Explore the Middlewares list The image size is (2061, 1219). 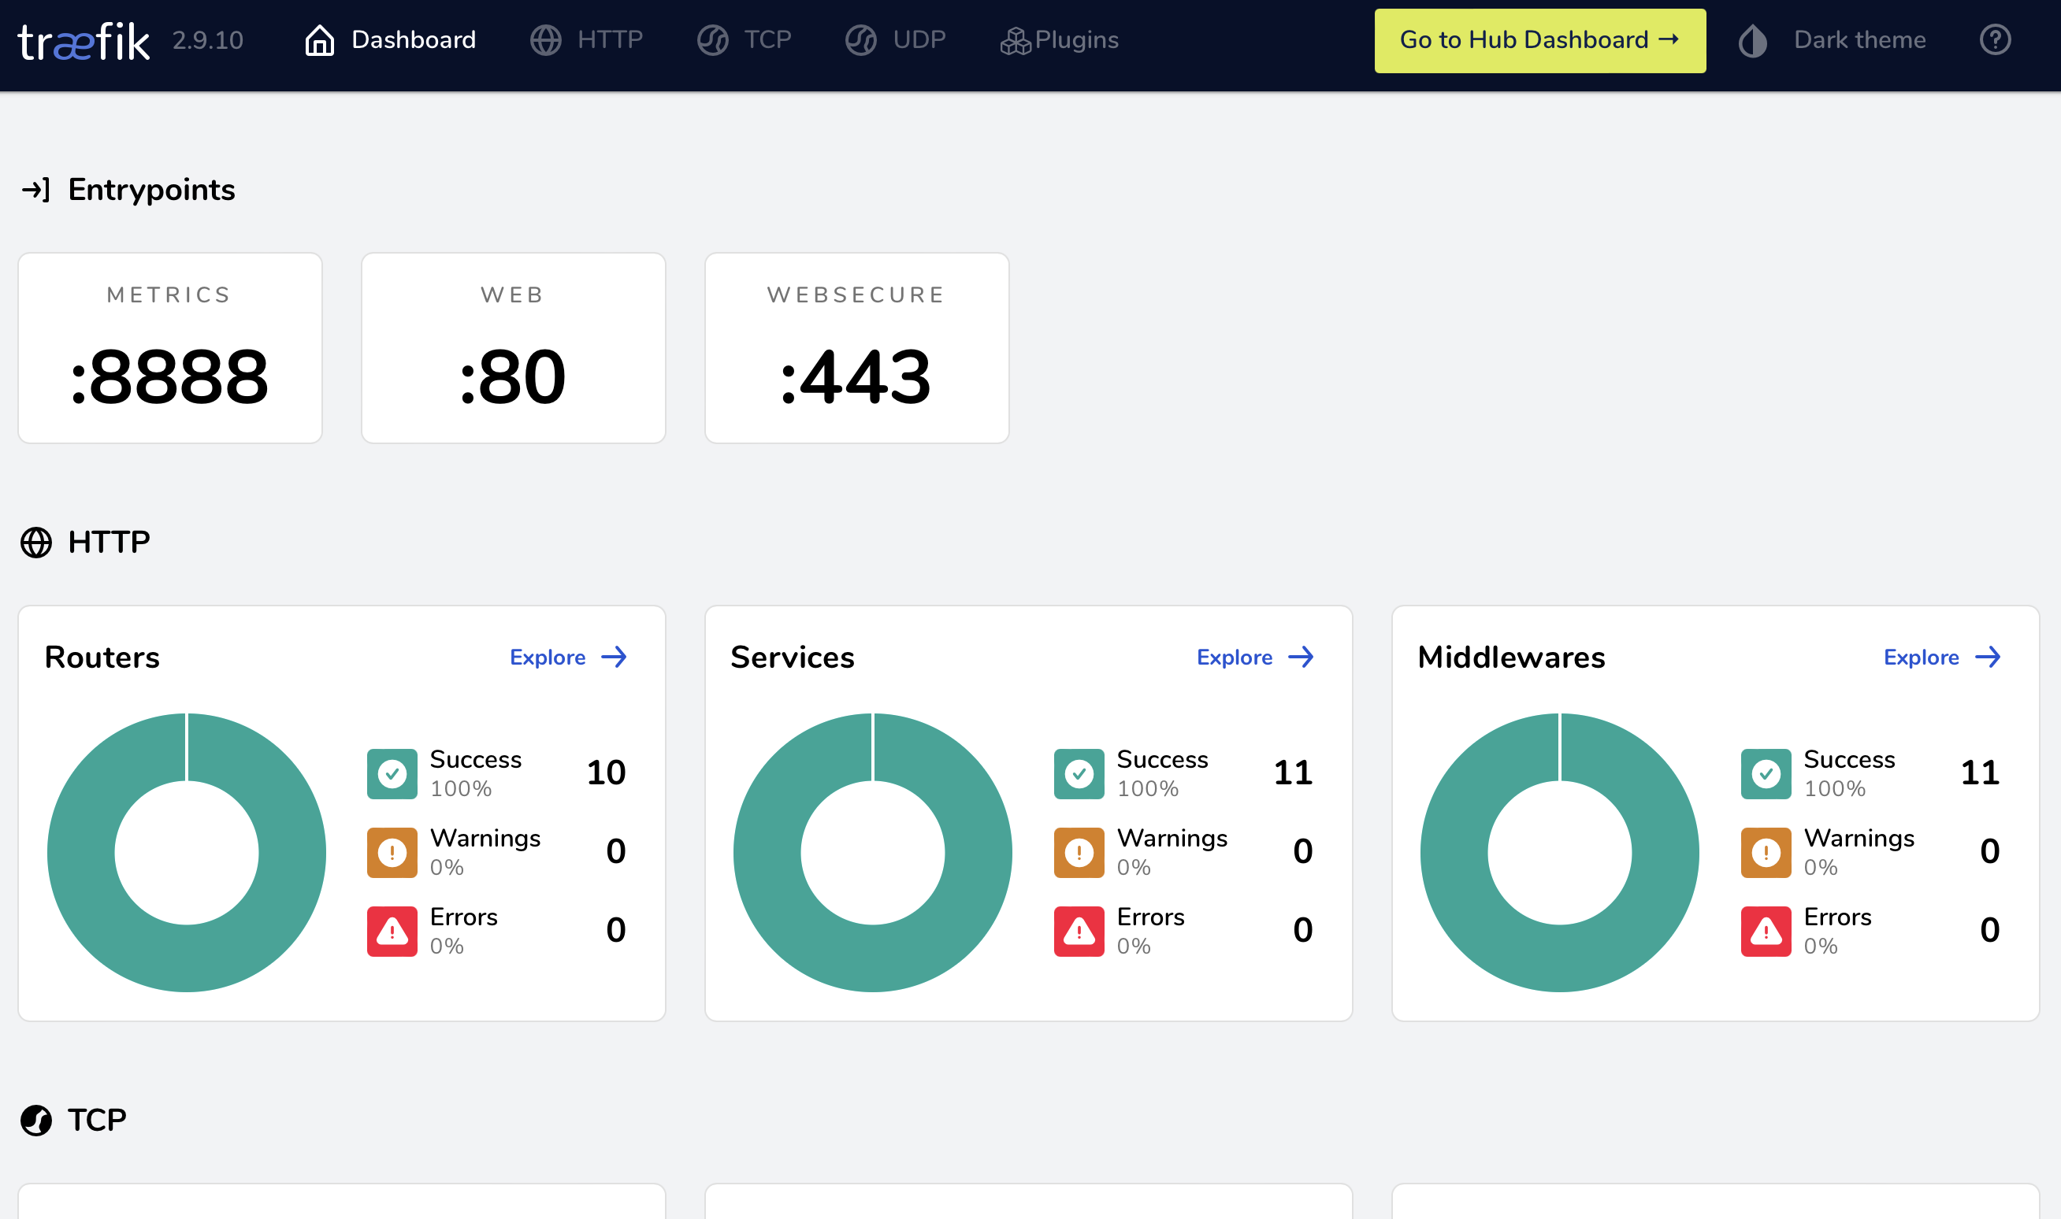pyautogui.click(x=1941, y=658)
